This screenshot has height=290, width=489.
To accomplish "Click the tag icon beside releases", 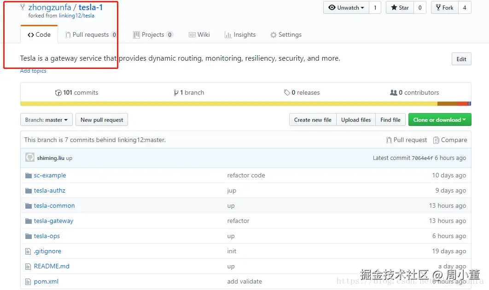I will [287, 92].
